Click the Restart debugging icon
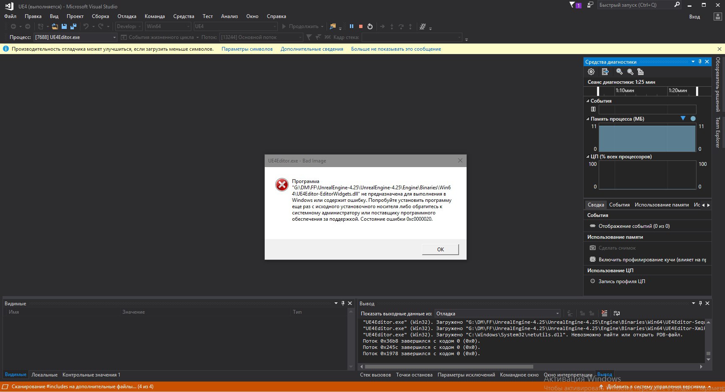The width and height of the screenshot is (725, 392). 370,26
